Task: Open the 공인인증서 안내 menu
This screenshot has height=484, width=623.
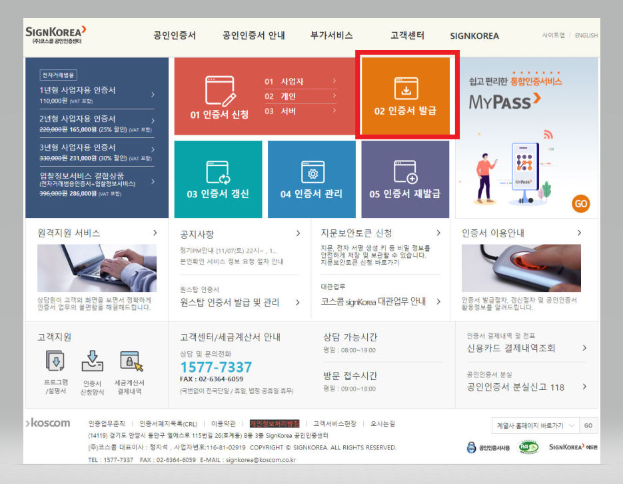Action: click(x=253, y=35)
